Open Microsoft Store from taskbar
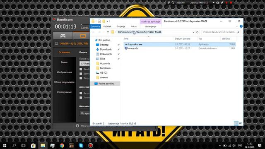The width and height of the screenshot is (265, 149). click(33, 145)
